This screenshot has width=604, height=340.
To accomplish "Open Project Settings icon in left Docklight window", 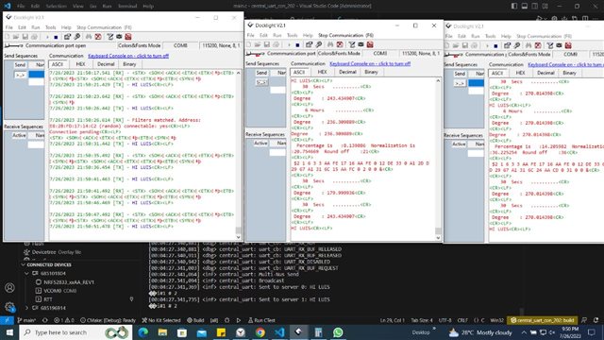I will point(67,37).
